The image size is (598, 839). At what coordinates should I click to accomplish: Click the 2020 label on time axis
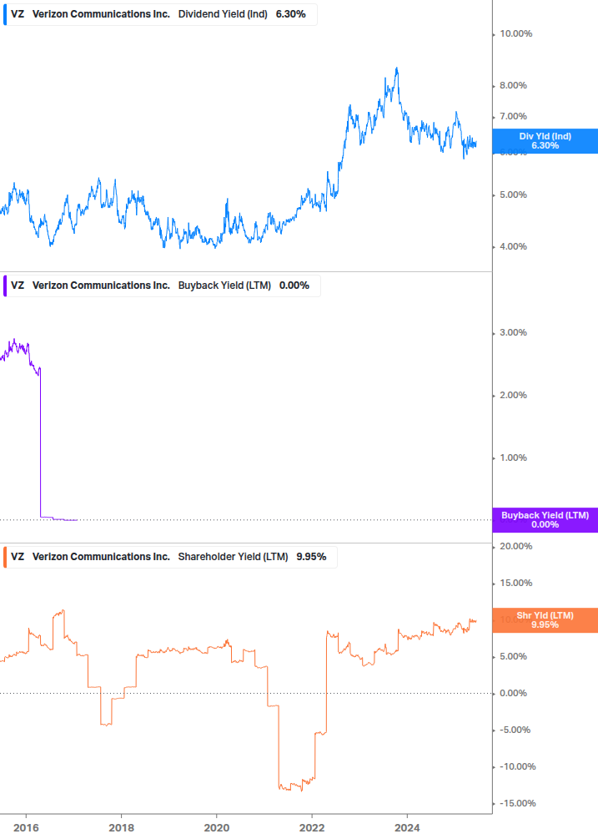pos(217,828)
